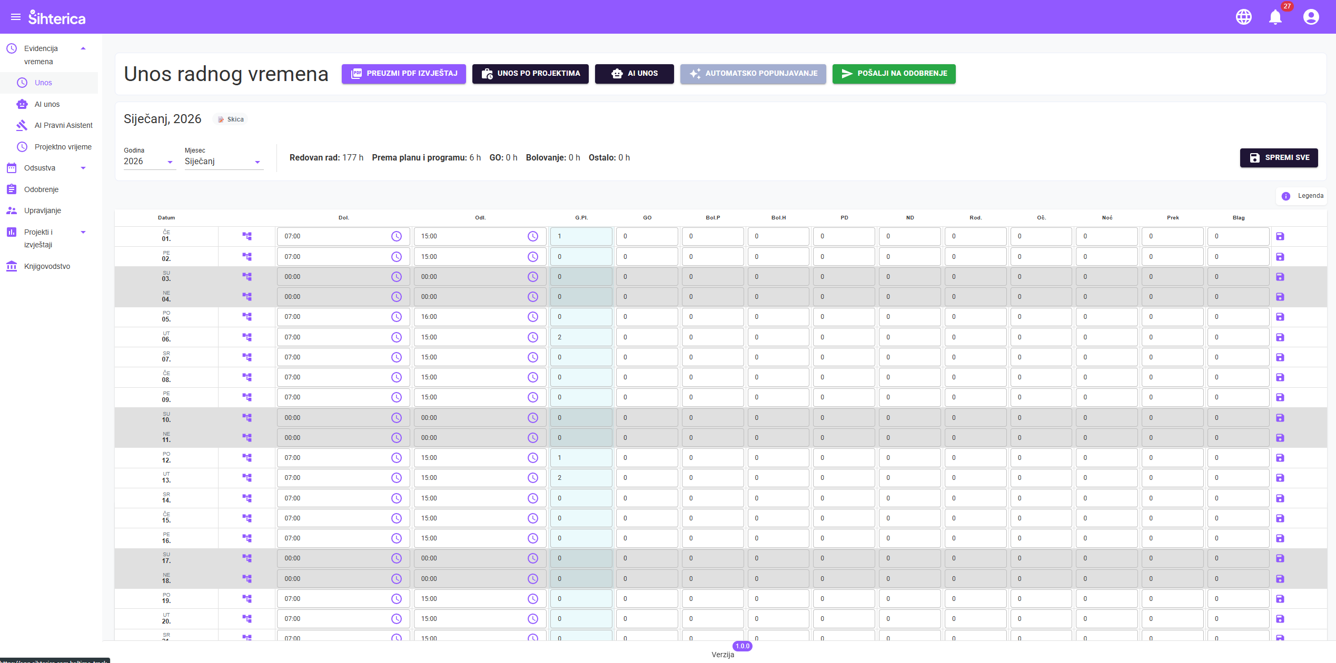Expand Projekti i izvještaji section
1336x663 pixels.
click(x=83, y=232)
